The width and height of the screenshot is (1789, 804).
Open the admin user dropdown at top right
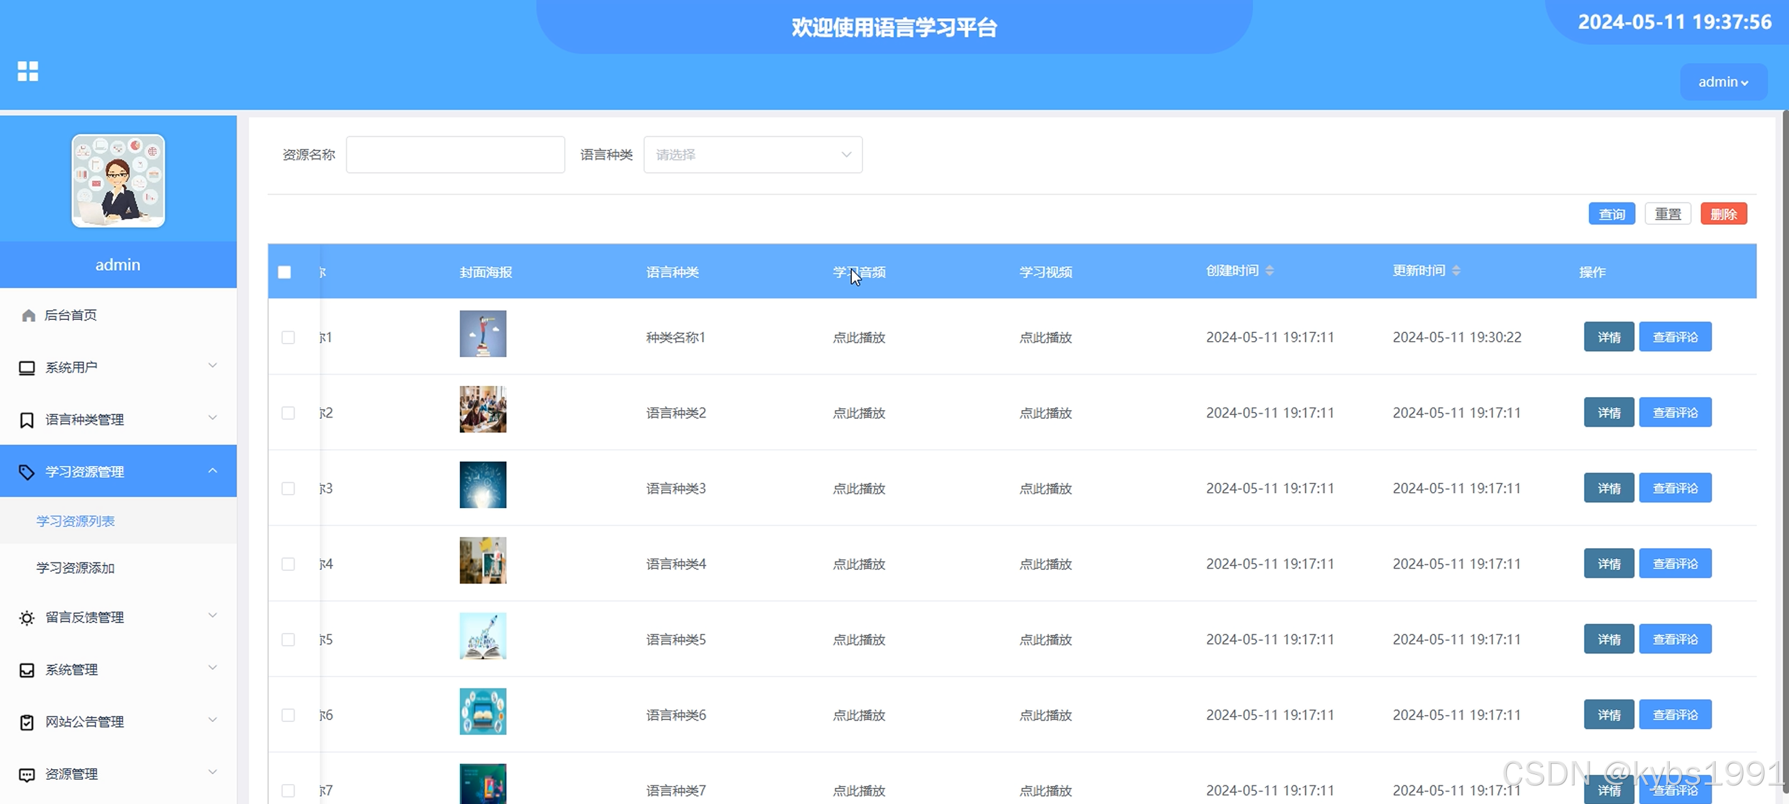pos(1723,82)
